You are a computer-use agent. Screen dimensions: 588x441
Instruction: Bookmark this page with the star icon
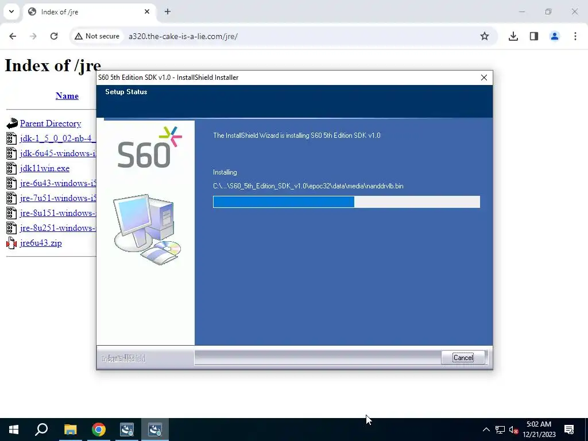[485, 36]
